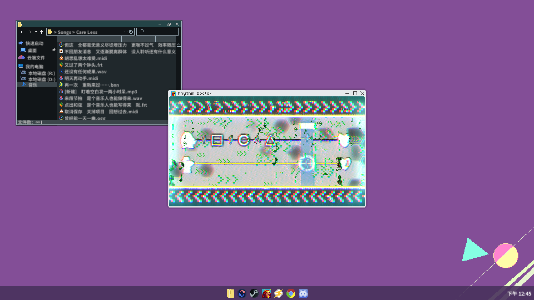Click the Songs breadcrumb in address bar

pyautogui.click(x=64, y=32)
